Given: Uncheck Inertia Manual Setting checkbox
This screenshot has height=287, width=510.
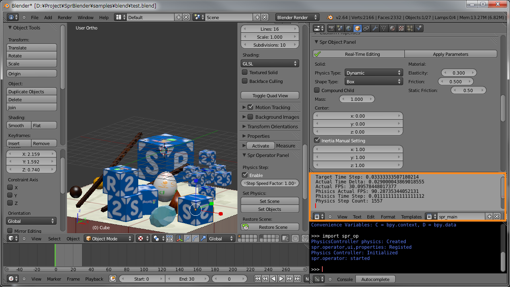Looking at the screenshot, I should coord(317,140).
